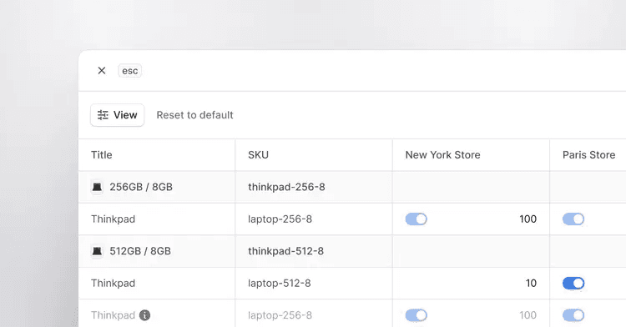The image size is (626, 327).
Task: Select the thinkpad-512-8 SKU cell
Action: (314, 251)
